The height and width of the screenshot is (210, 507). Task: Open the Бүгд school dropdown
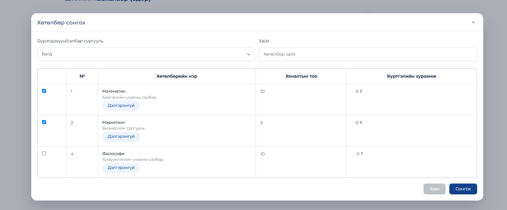(x=146, y=54)
